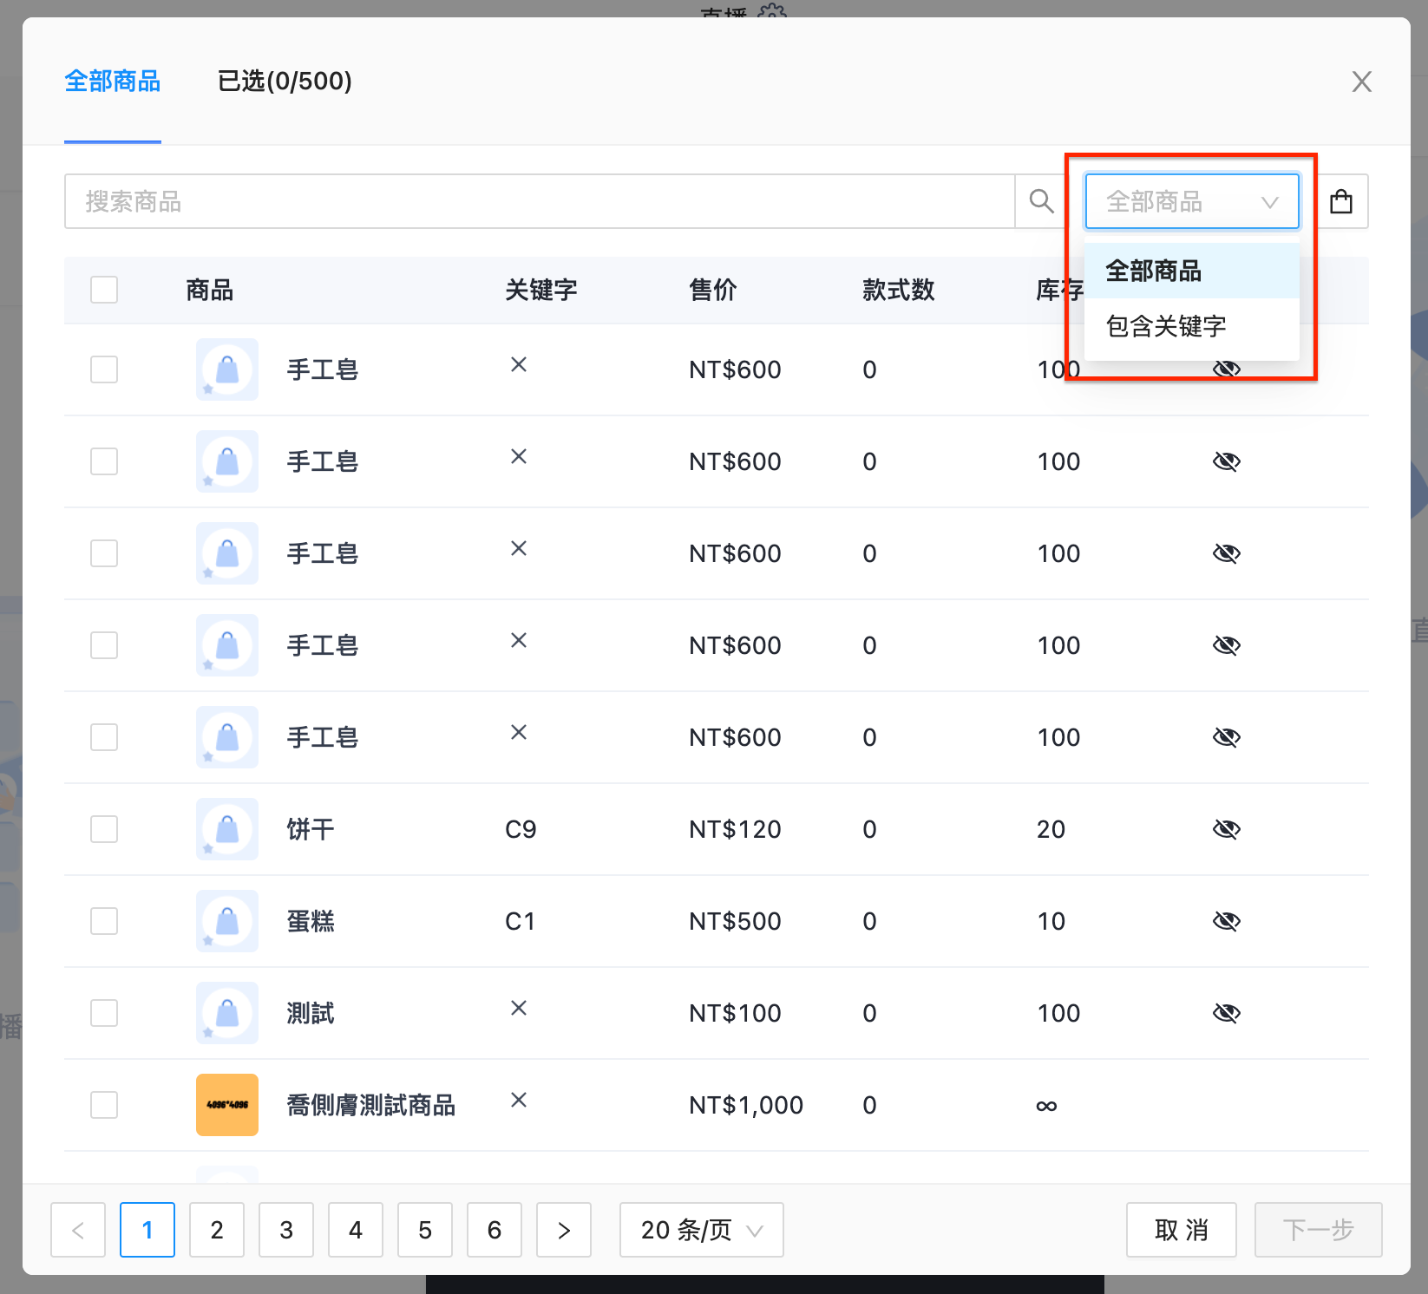Click the 取消 button
1428x1294 pixels.
click(1181, 1230)
